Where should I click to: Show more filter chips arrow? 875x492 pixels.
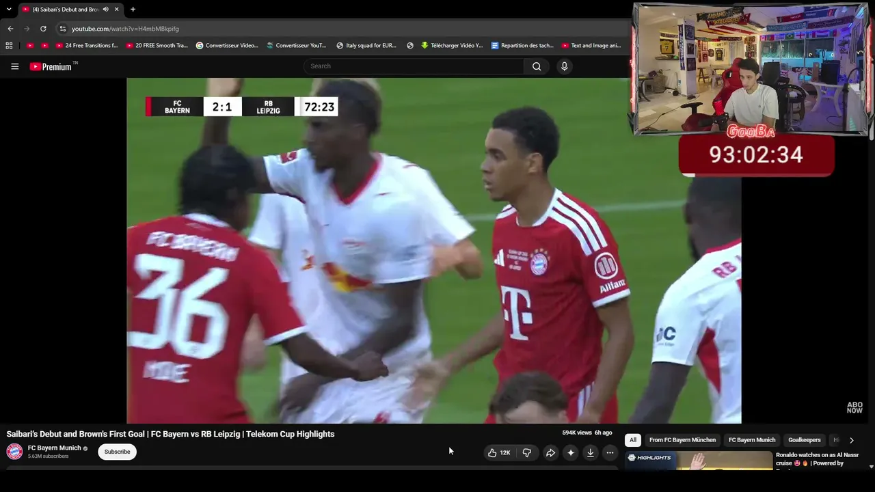pyautogui.click(x=852, y=440)
